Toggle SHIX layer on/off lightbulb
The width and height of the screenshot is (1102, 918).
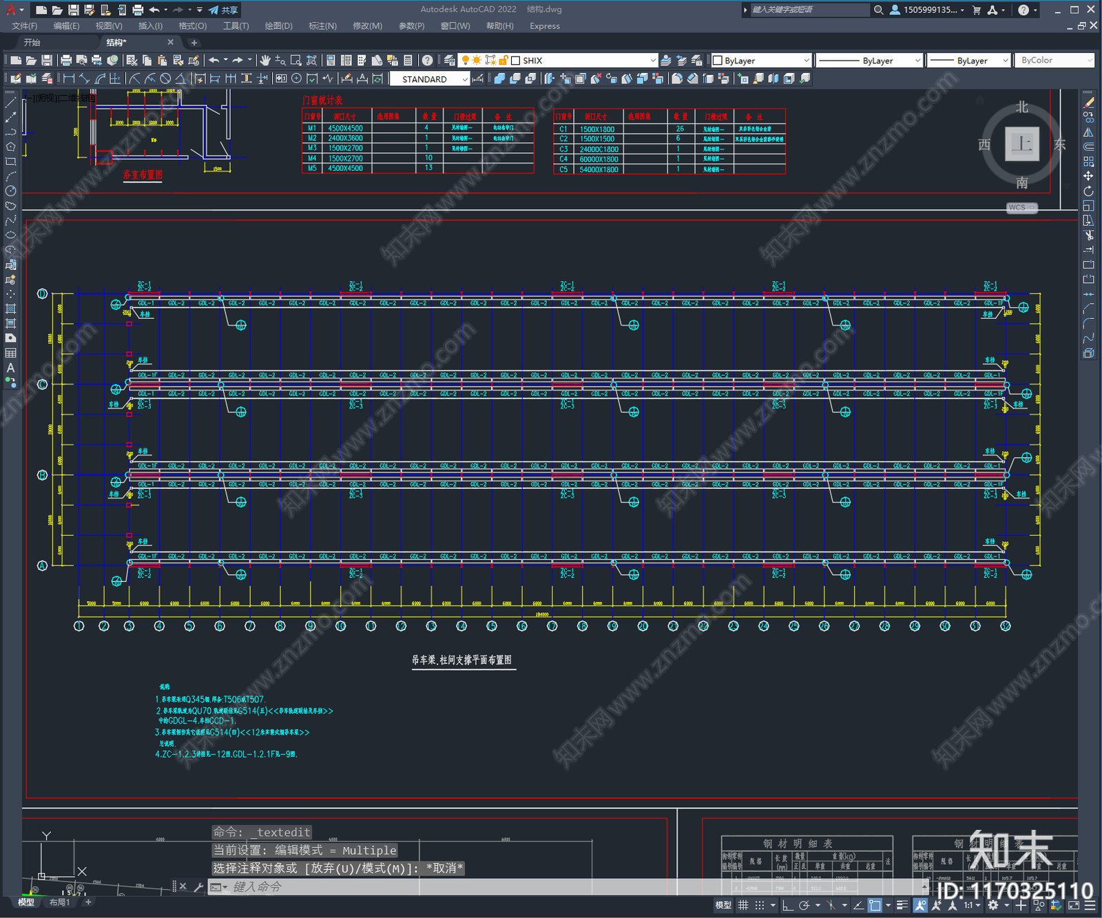pos(466,61)
